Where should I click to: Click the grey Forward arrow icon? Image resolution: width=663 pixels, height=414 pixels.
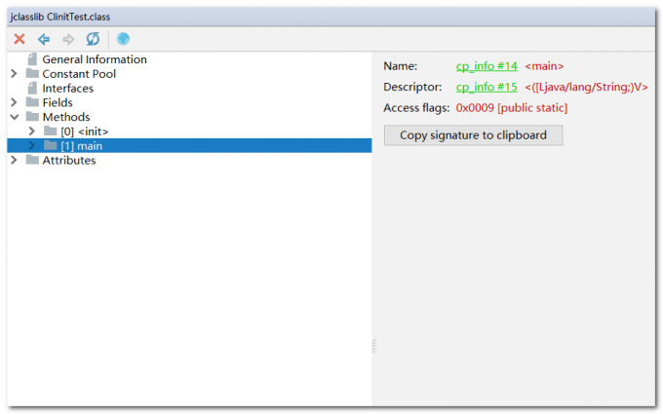tap(68, 39)
